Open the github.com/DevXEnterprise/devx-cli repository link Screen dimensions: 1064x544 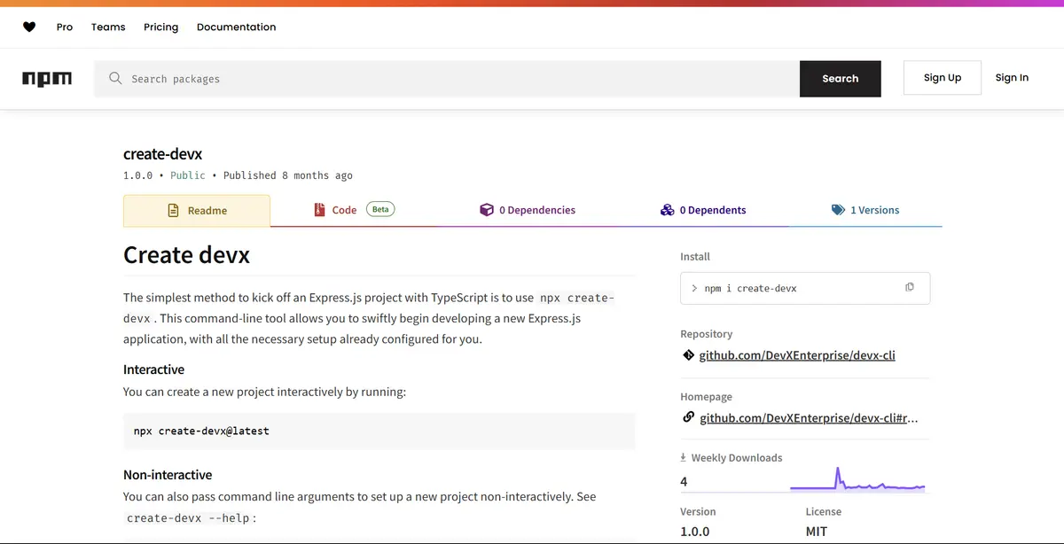(797, 355)
